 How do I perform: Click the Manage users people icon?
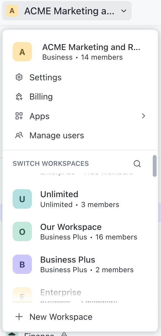point(19,135)
